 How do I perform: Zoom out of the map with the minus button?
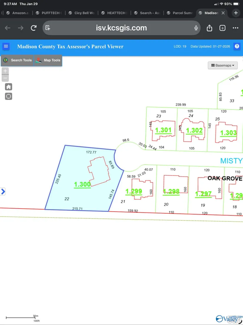(x=5, y=78)
